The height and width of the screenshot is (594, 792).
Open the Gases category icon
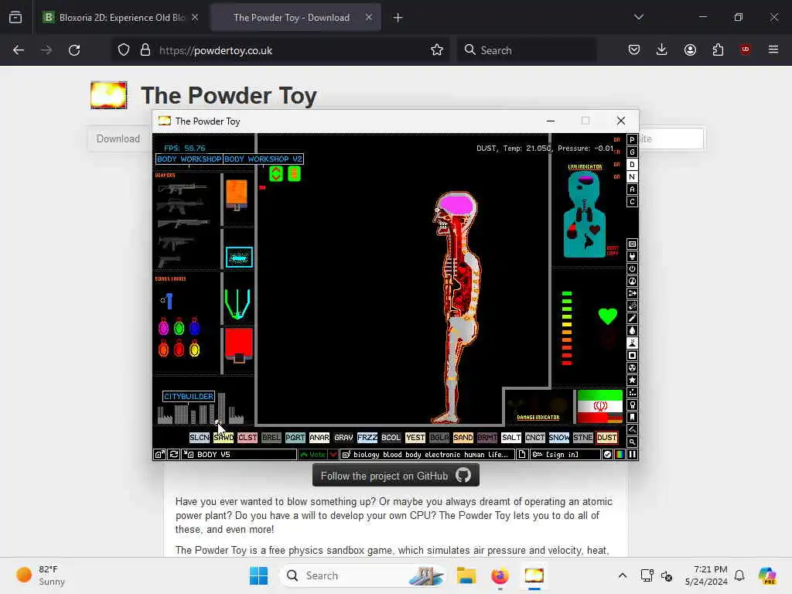coord(632,318)
